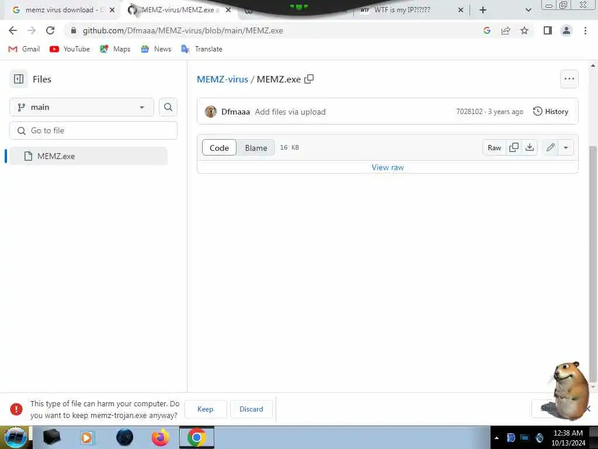
Task: Toggle the browser side panel icon
Action: pos(548,30)
